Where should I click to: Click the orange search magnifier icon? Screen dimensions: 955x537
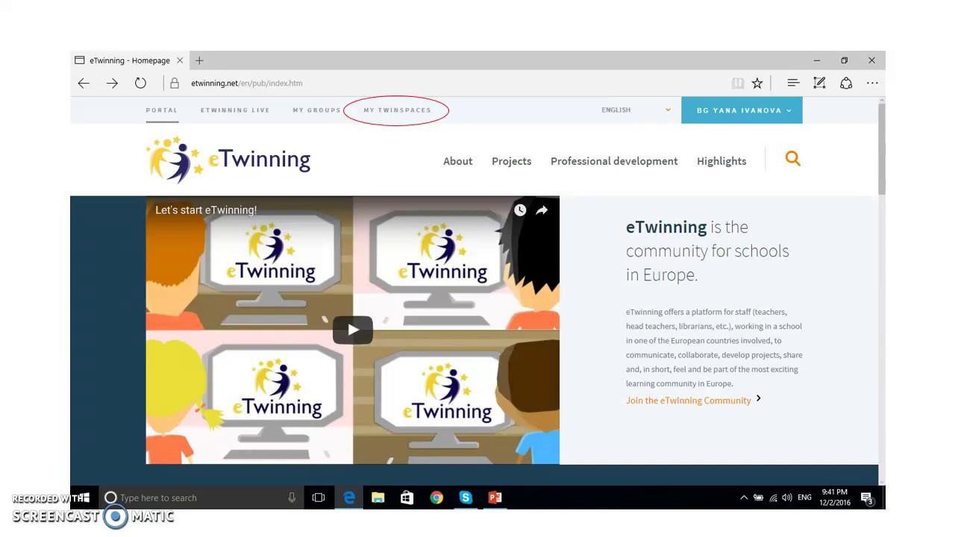point(792,158)
